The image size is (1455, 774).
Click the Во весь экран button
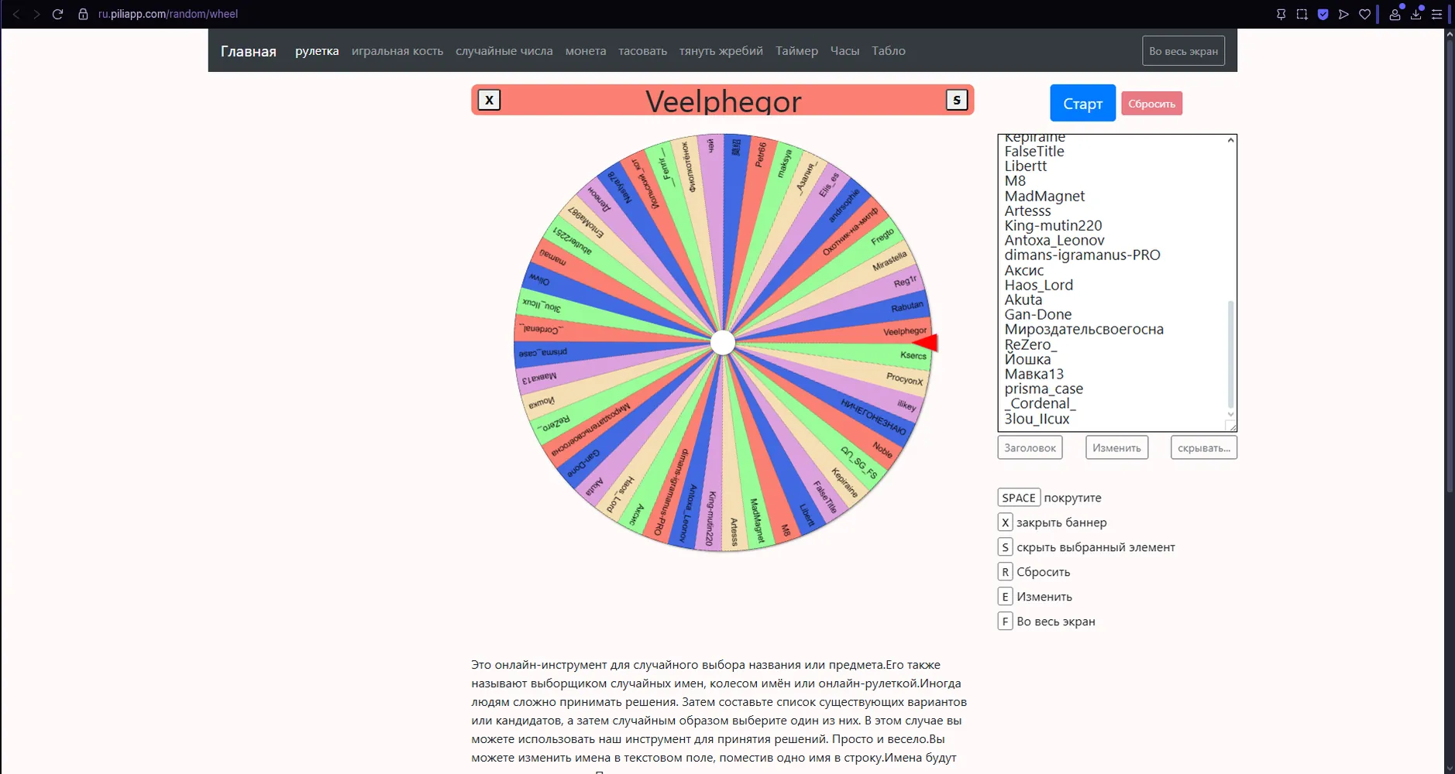tap(1183, 51)
